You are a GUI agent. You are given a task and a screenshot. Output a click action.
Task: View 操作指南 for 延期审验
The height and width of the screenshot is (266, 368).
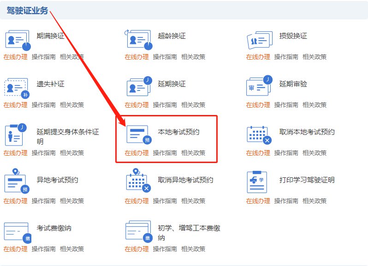286,105
